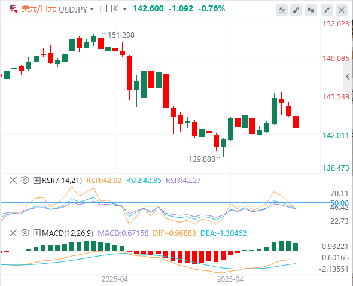Click the RSI2:42.85 value
353x286 pixels.
[144, 181]
